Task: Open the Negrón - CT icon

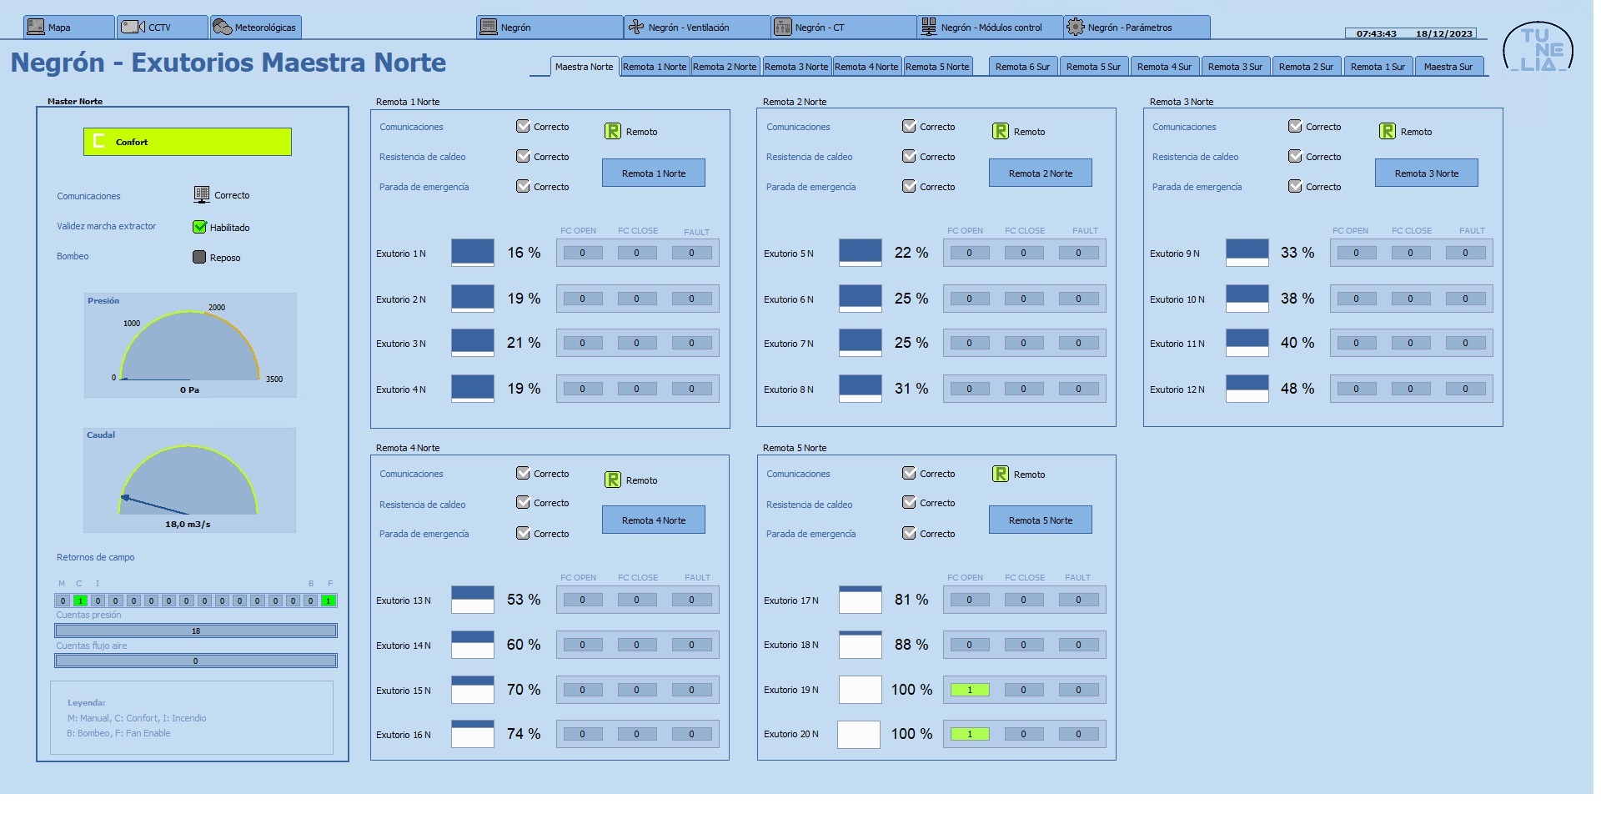Action: [x=783, y=27]
